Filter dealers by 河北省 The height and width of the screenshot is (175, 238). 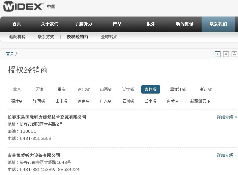click(x=84, y=89)
